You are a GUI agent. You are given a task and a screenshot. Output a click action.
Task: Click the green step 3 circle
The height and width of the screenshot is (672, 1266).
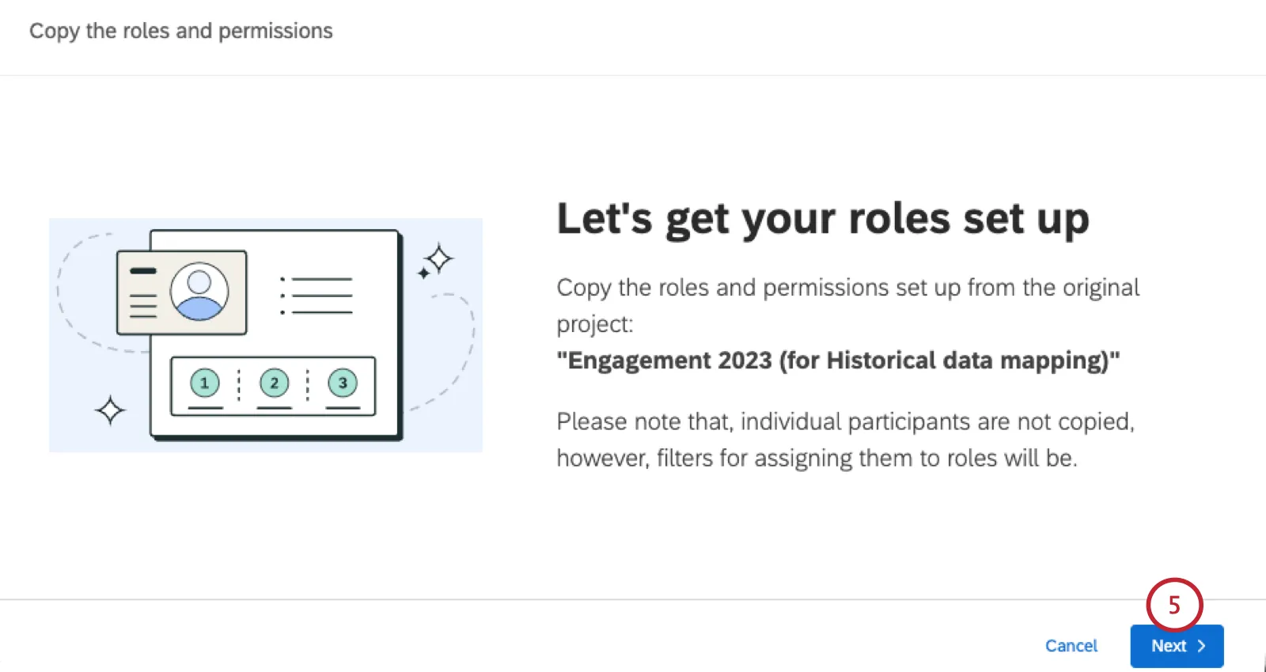pyautogui.click(x=343, y=383)
